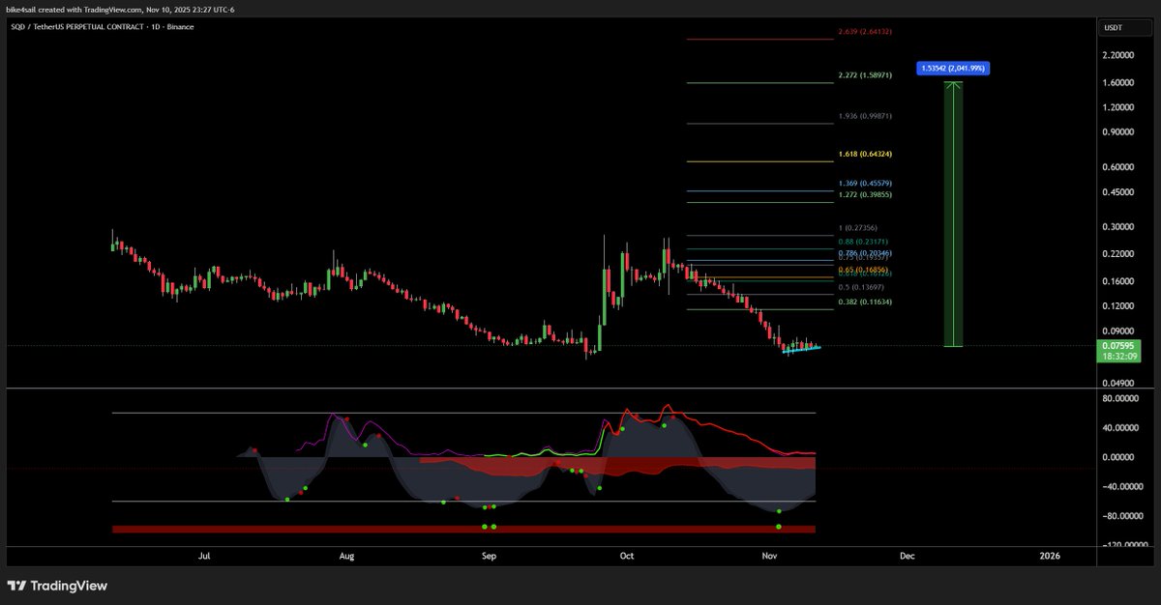This screenshot has height=605, width=1161.
Task: Select the cyan trendline under the latest candles
Action: [x=801, y=349]
